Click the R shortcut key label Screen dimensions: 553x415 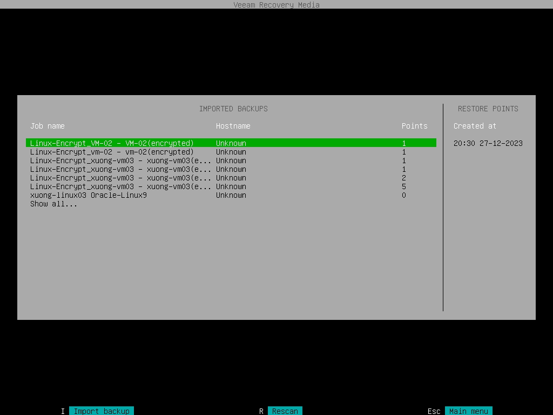261,411
